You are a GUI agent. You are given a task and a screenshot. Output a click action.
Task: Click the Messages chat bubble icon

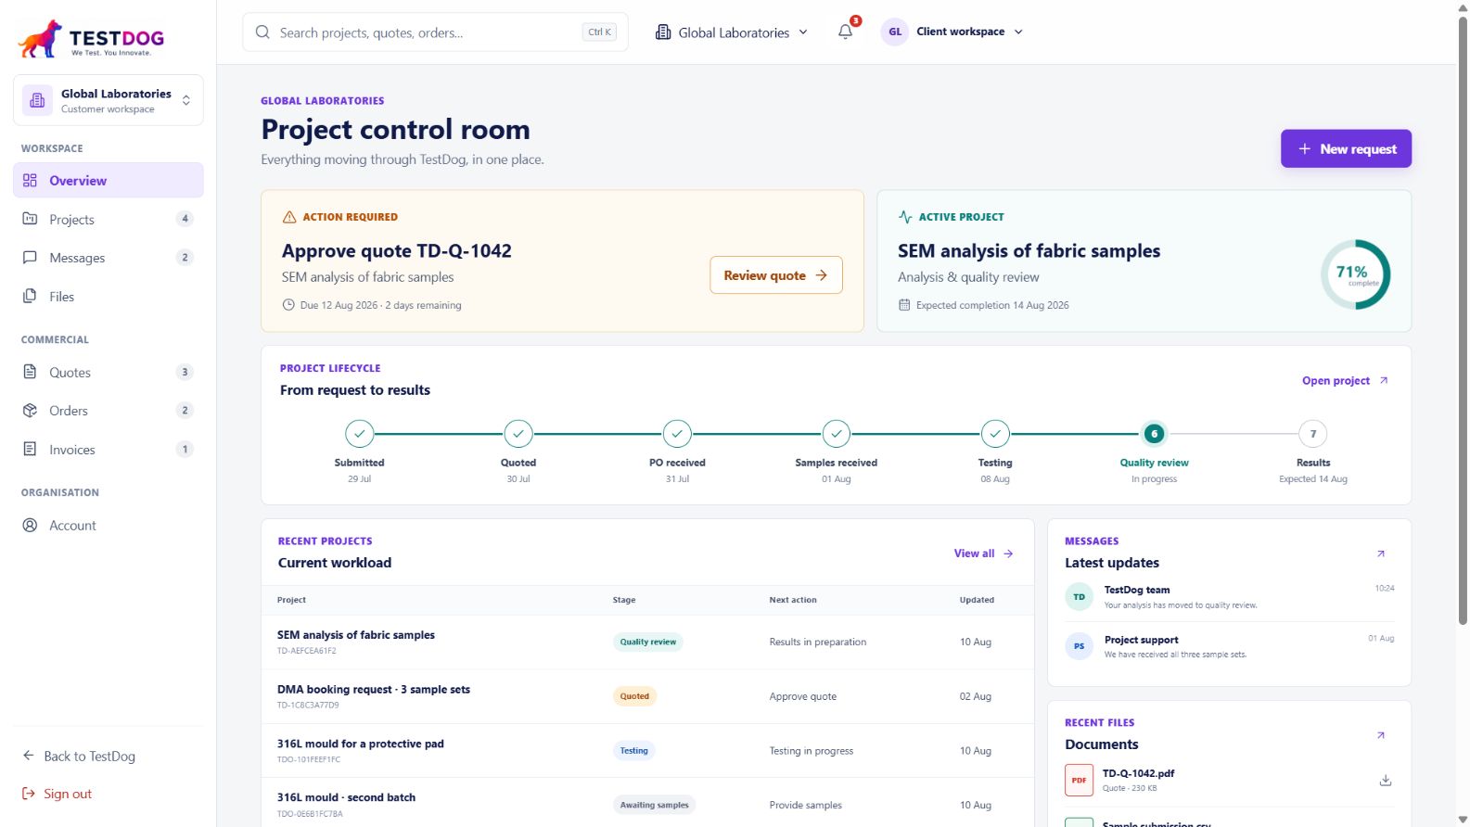(x=30, y=258)
